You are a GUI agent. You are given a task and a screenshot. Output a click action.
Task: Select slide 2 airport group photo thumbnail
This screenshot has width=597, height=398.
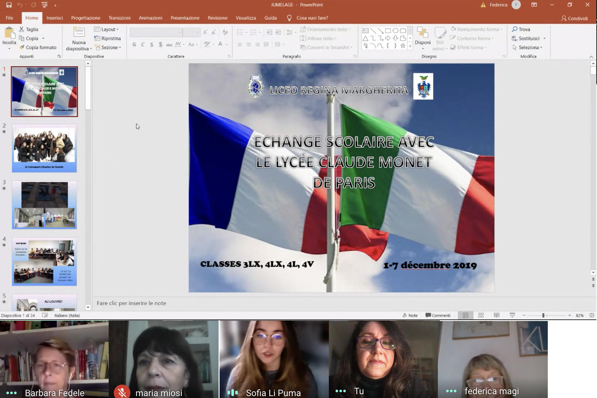click(44, 148)
